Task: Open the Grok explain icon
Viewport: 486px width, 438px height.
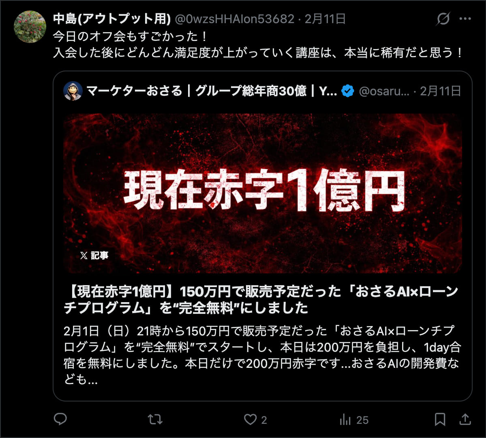Action: point(443,19)
